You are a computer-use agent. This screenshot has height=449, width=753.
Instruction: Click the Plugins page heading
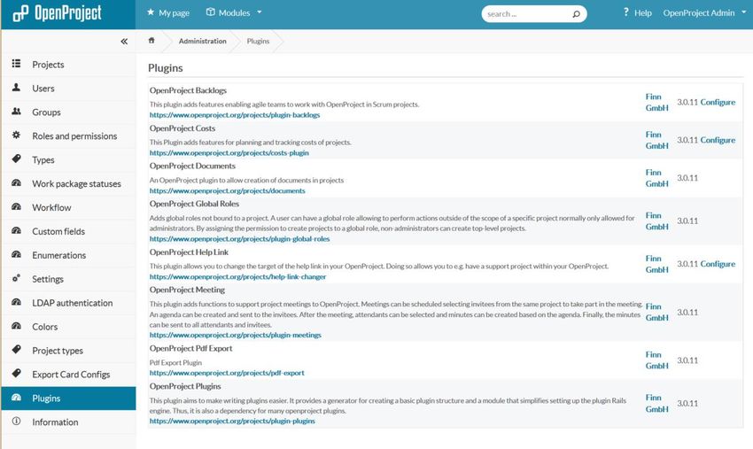(165, 67)
